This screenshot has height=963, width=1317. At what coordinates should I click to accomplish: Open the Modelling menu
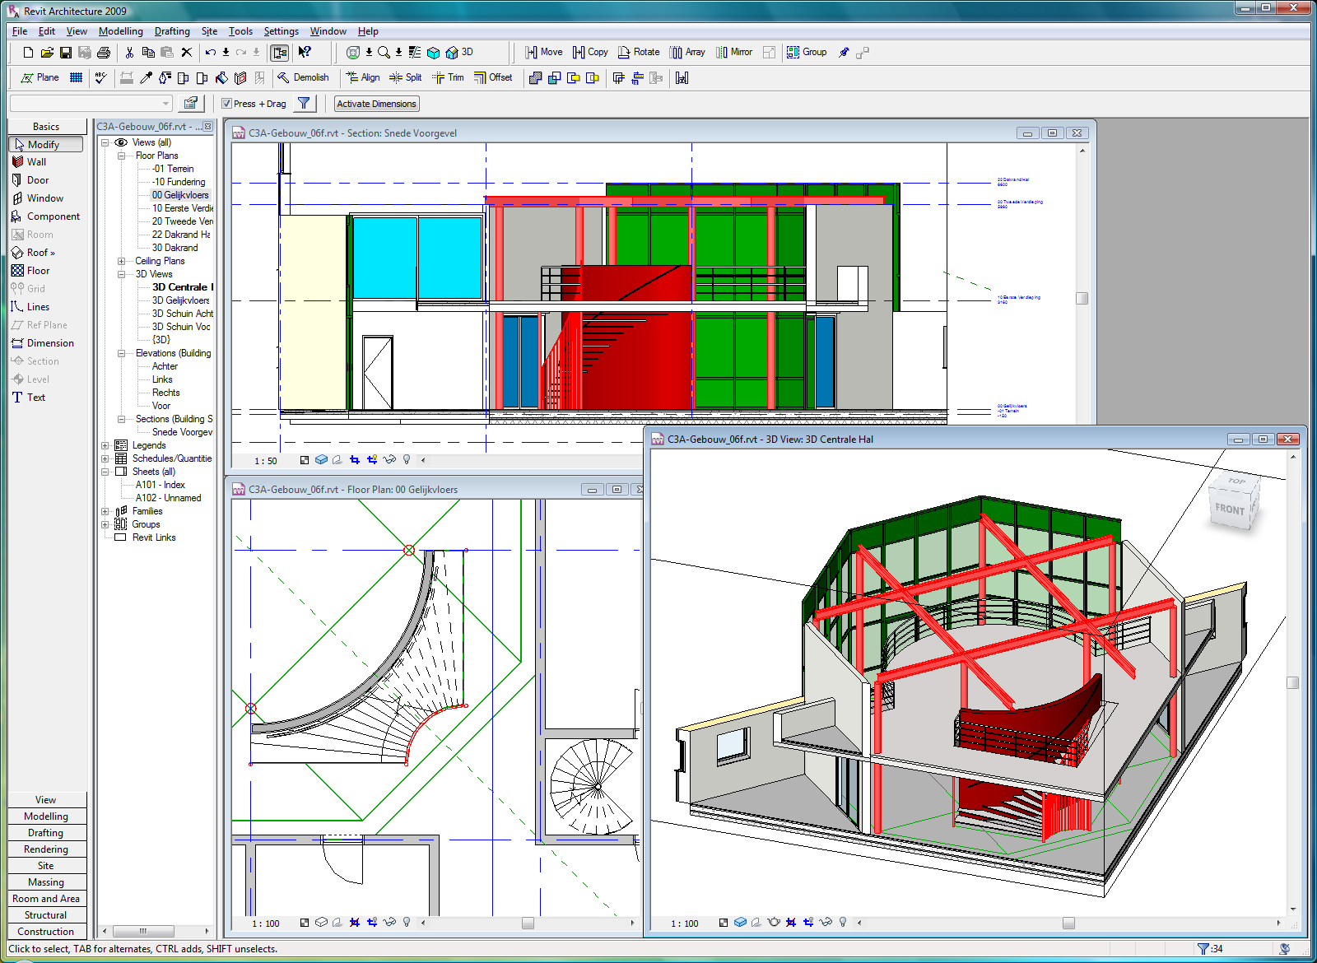(x=120, y=31)
